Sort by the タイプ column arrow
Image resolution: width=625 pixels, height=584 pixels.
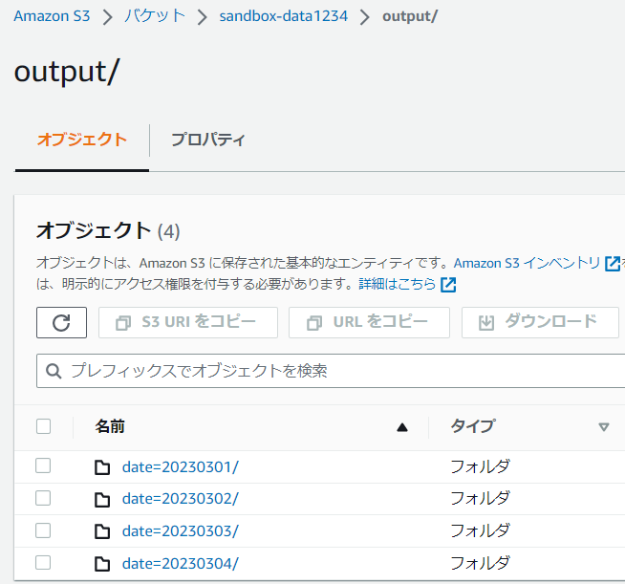604,427
